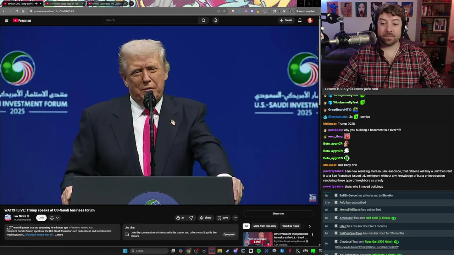
Task: Open Task View on the taskbar
Action: point(173,251)
